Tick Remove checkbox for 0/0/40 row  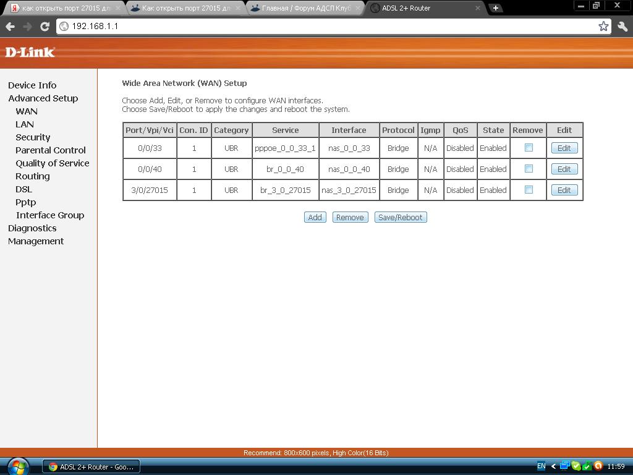[x=529, y=169]
